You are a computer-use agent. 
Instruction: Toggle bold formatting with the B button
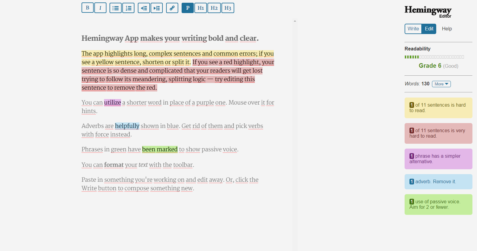(x=88, y=8)
